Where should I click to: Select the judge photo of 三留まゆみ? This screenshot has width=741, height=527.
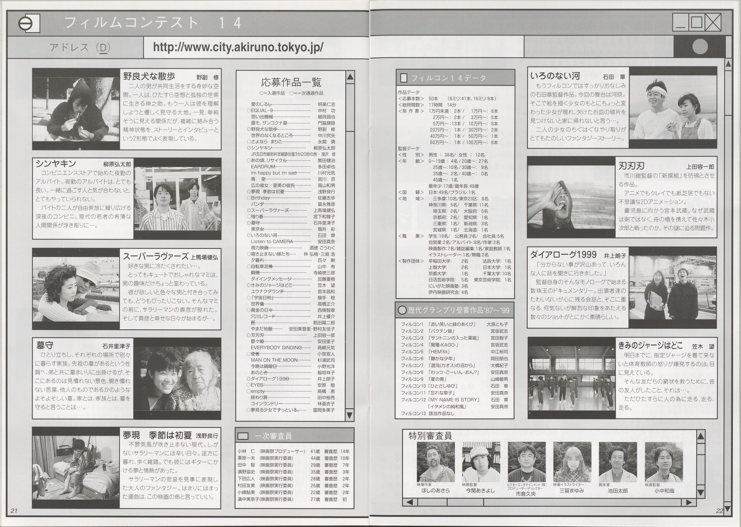click(572, 462)
